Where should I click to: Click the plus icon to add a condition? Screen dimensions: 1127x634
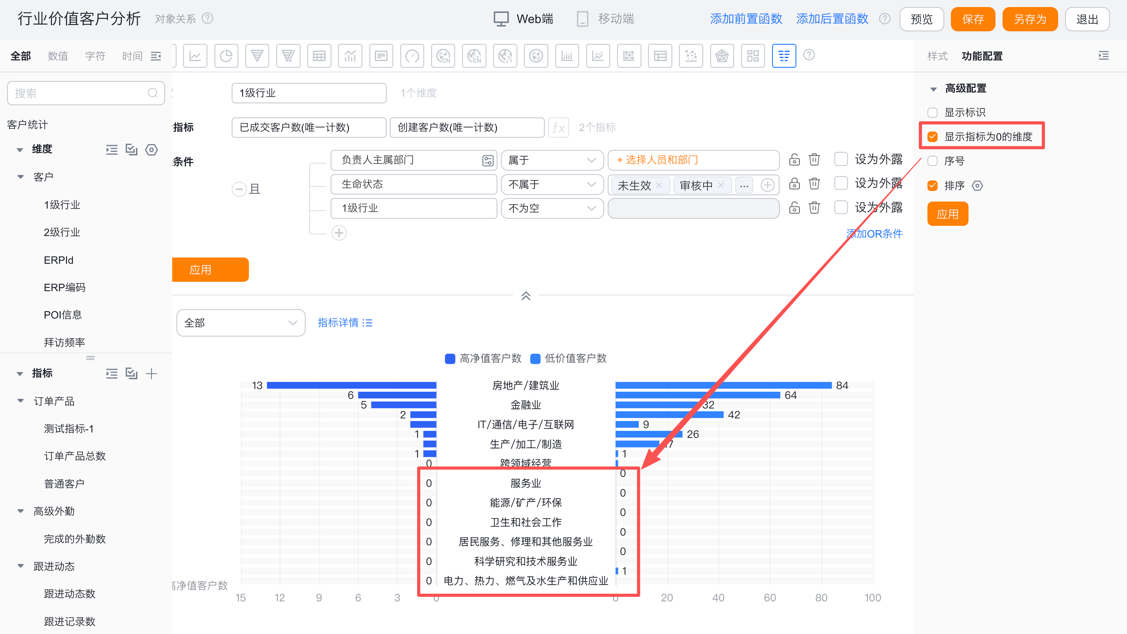click(339, 233)
